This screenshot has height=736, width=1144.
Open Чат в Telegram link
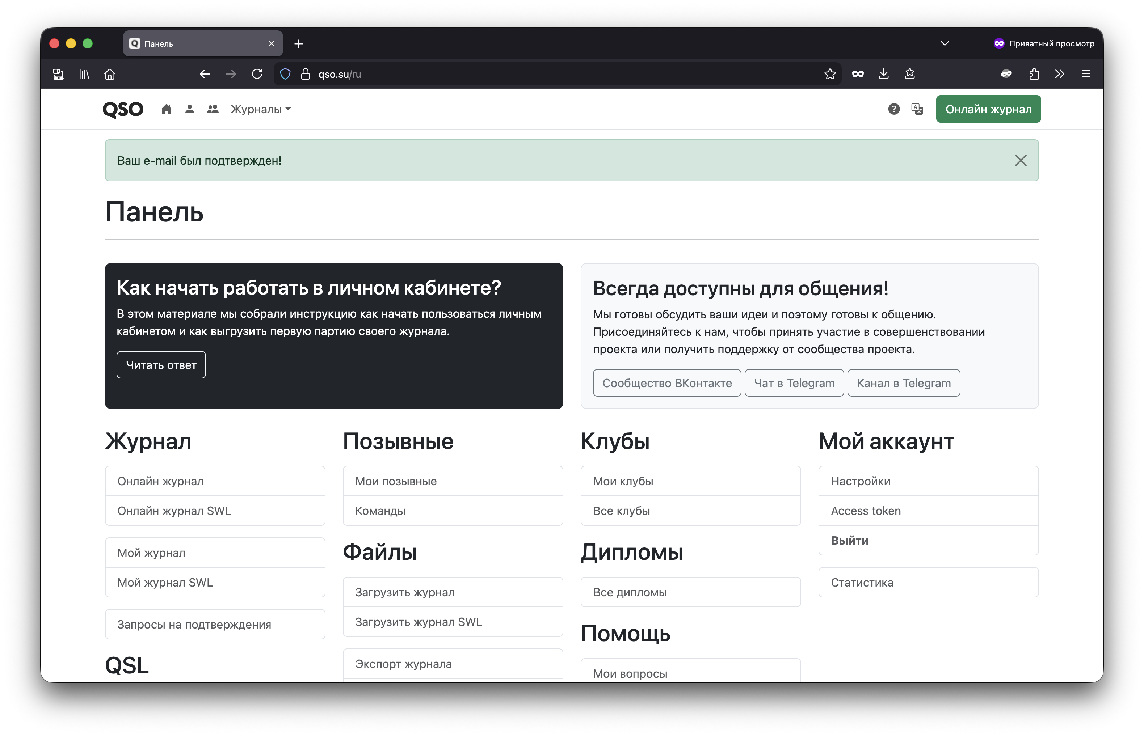[794, 383]
